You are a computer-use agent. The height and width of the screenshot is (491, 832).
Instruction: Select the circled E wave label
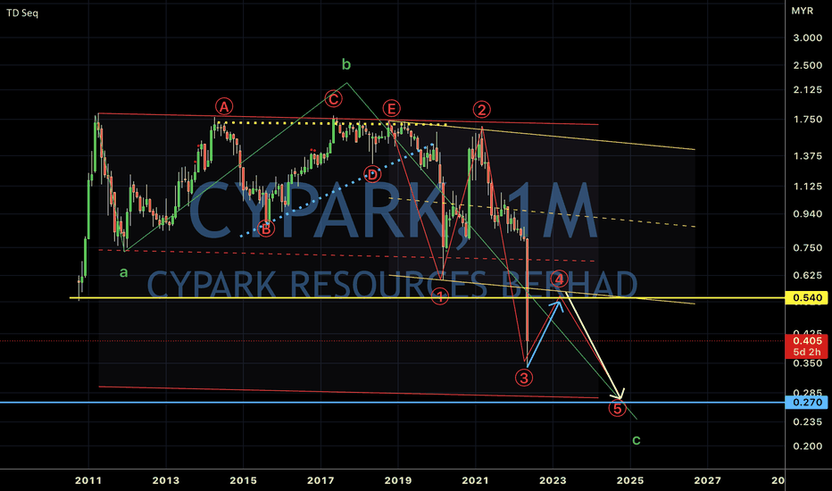click(x=392, y=109)
